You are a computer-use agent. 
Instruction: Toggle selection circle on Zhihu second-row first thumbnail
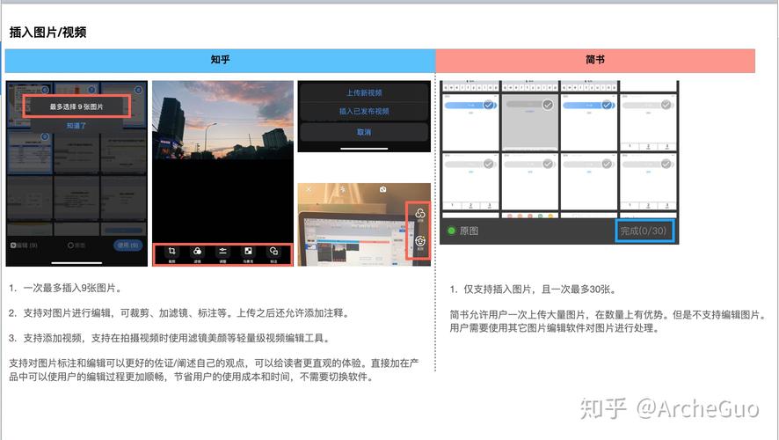pos(45,136)
